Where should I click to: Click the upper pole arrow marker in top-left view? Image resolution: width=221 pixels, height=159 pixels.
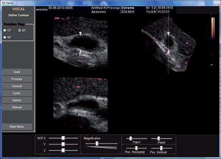80,34
